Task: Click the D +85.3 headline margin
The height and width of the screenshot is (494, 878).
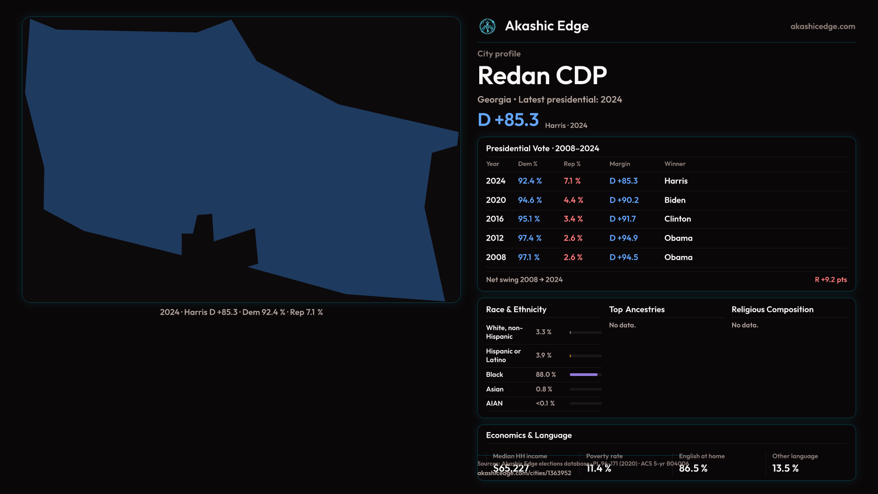Action: pyautogui.click(x=508, y=120)
